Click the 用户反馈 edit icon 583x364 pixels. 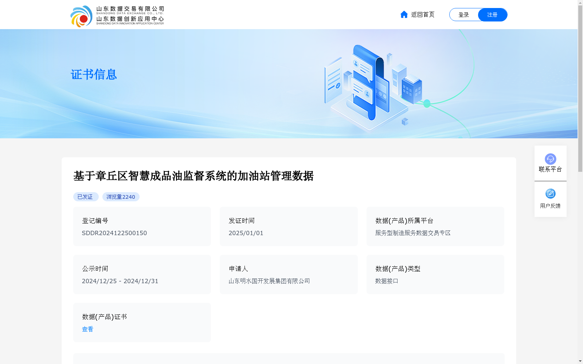click(550, 194)
